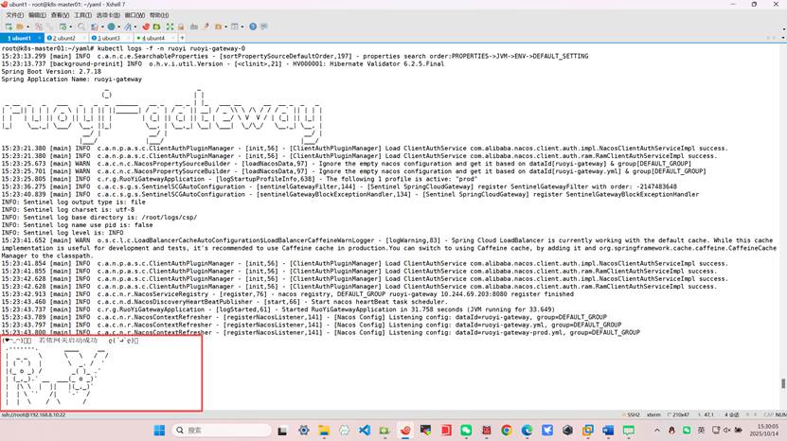This screenshot has width=787, height=441.
Task: Open Google Chrome on the taskbar
Action: point(507,430)
